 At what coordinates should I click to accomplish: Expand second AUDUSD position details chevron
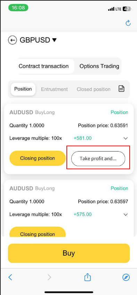[126, 215]
